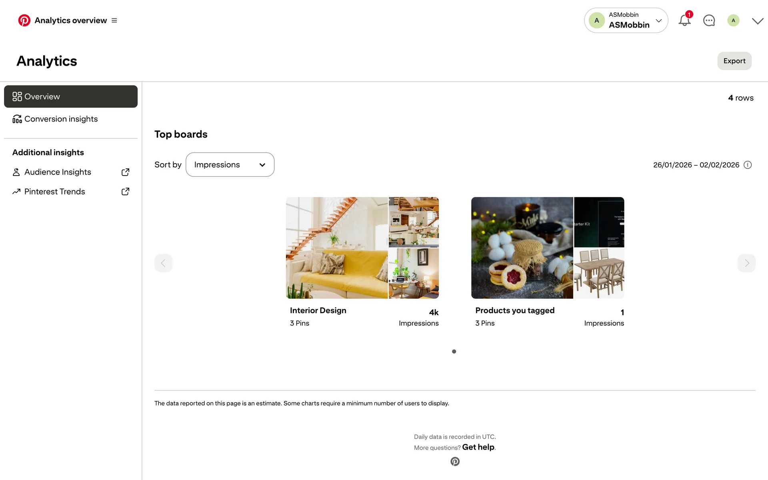The image size is (768, 480).
Task: Click Pinterest Trends external link icon
Action: click(125, 192)
